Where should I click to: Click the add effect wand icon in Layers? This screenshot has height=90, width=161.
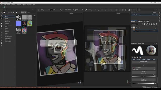pyautogui.click(x=142, y=24)
